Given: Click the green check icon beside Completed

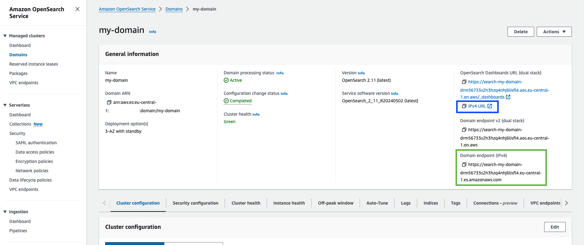Looking at the screenshot, I should click(x=226, y=101).
